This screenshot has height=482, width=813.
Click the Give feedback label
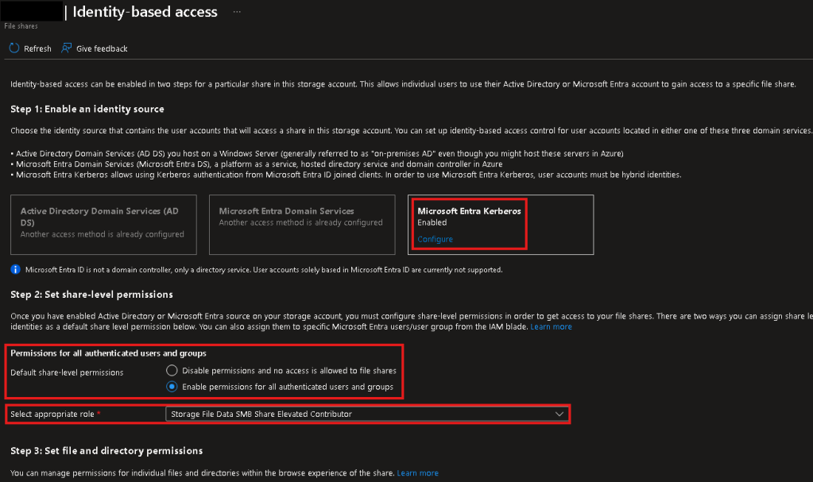click(x=102, y=48)
